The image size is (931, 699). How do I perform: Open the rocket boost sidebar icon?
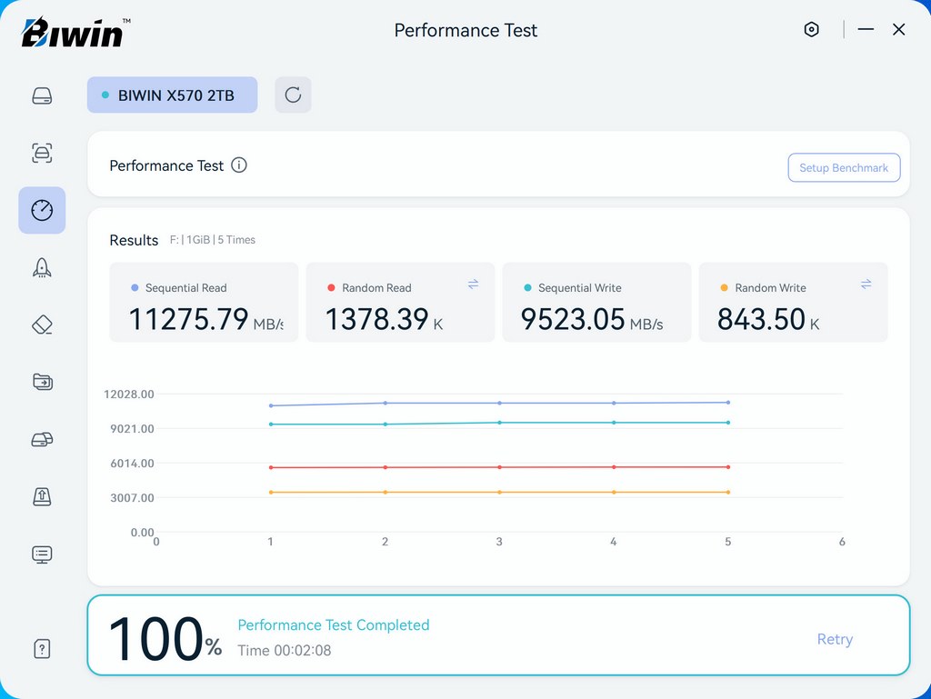pos(42,267)
